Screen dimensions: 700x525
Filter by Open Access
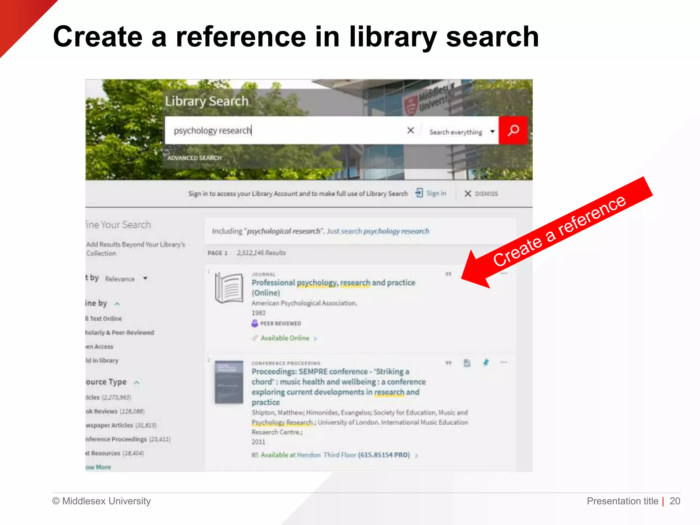[x=99, y=346]
